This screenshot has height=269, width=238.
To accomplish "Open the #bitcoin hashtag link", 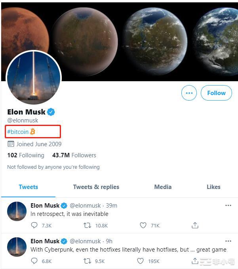I will 18,132.
